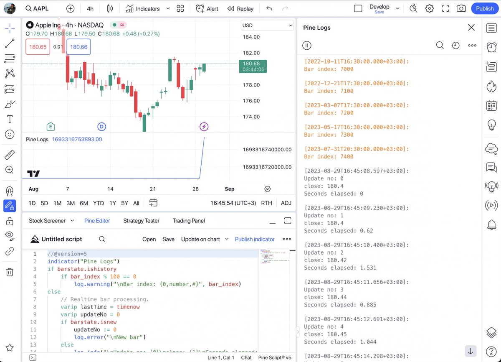Expand the Indicators favorites dropdown arrow
The height and width of the screenshot is (362, 501).
tap(168, 8)
